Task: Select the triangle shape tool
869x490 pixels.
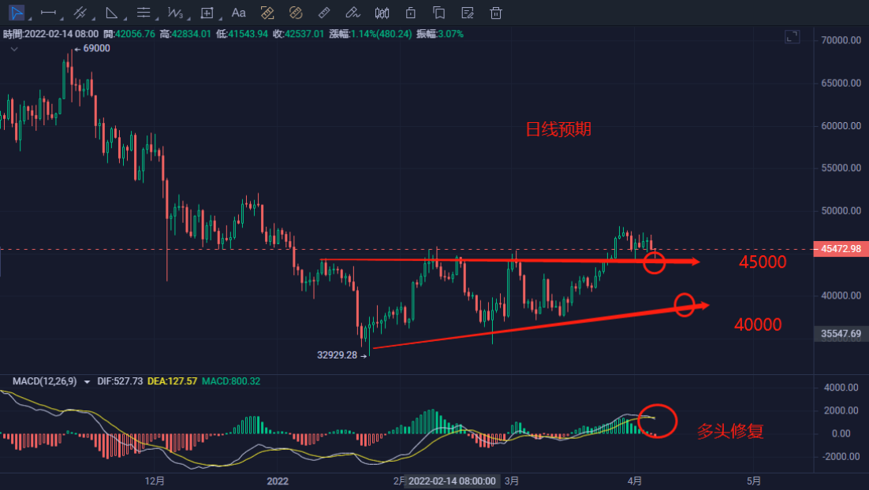Action: [111, 13]
